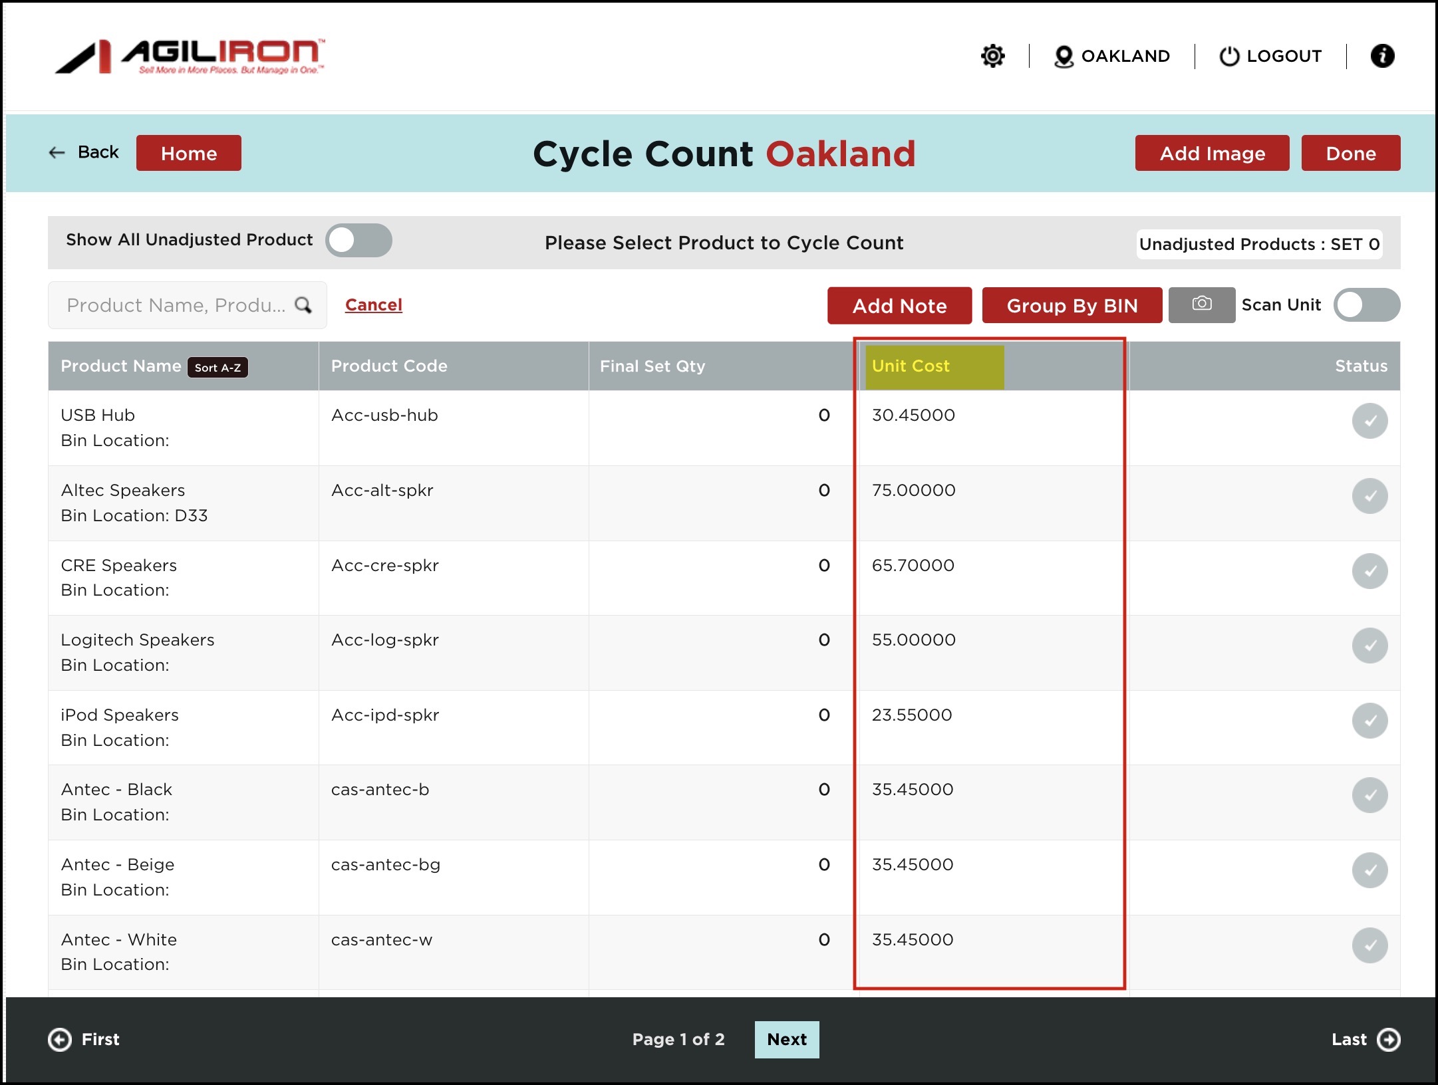
Task: Click the camera scan button
Action: pos(1201,304)
